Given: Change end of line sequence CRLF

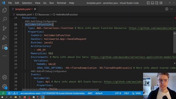Looking at the screenshot, I should coord(127,93).
